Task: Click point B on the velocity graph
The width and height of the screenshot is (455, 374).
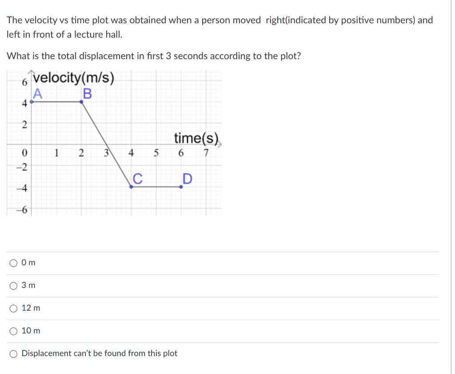Action: coord(81,101)
